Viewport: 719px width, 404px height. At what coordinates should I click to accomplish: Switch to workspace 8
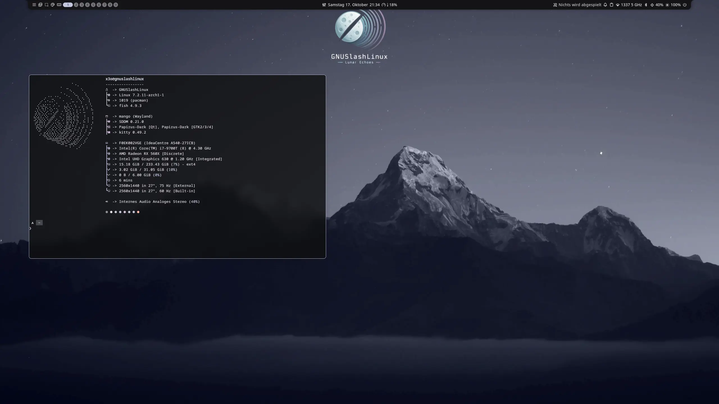[x=110, y=5]
